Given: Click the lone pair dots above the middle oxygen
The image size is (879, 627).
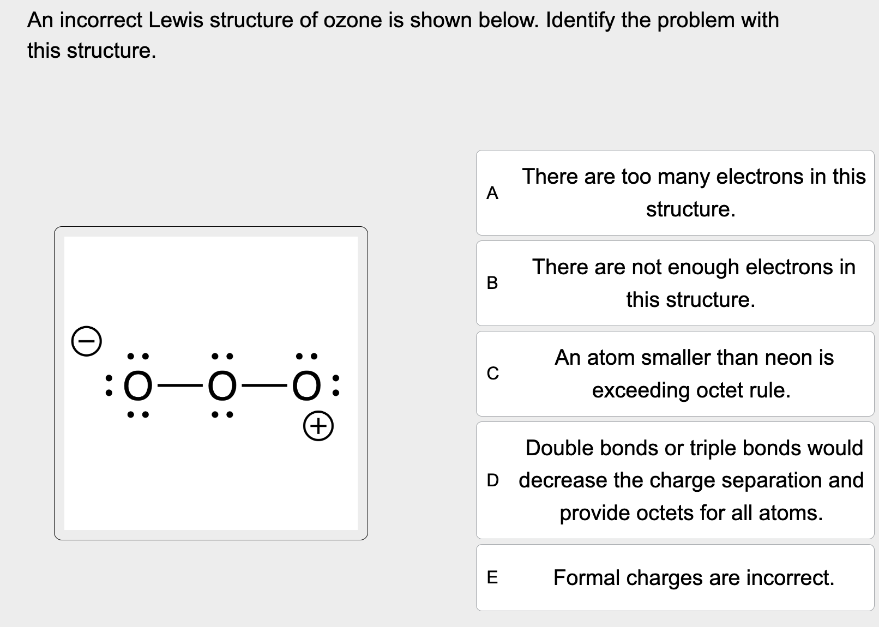Looking at the screenshot, I should (221, 357).
